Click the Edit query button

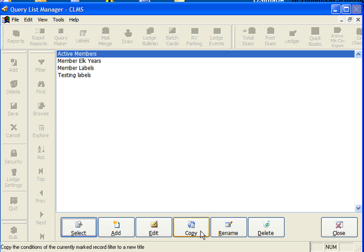pos(153,227)
